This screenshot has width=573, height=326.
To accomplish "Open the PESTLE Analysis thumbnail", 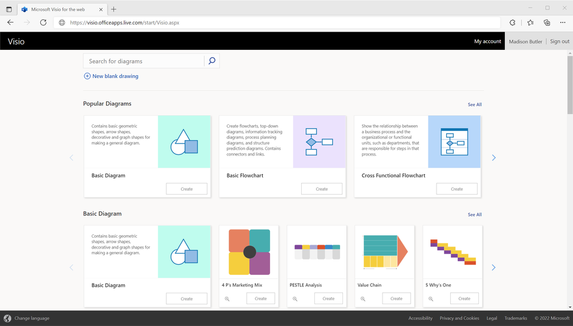I will tap(317, 252).
